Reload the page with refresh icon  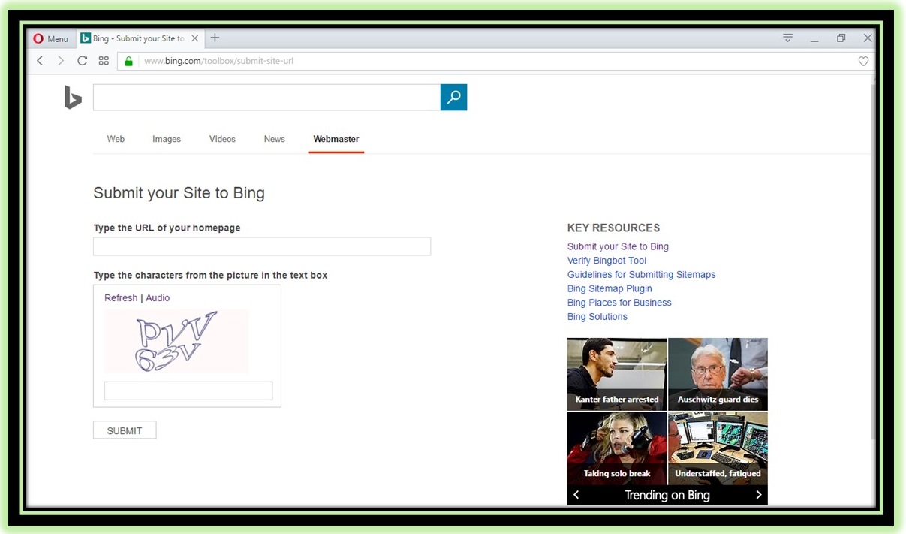[83, 61]
